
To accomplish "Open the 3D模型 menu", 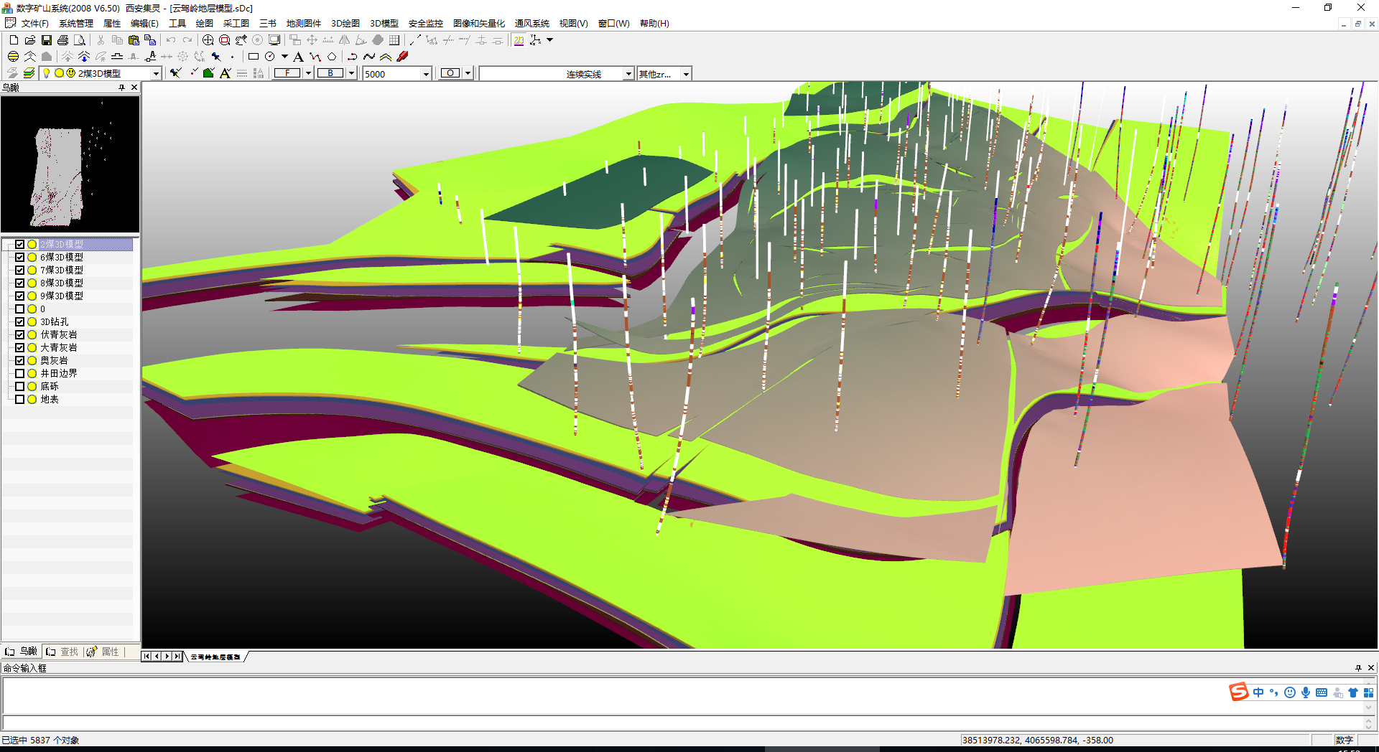I will pos(384,24).
